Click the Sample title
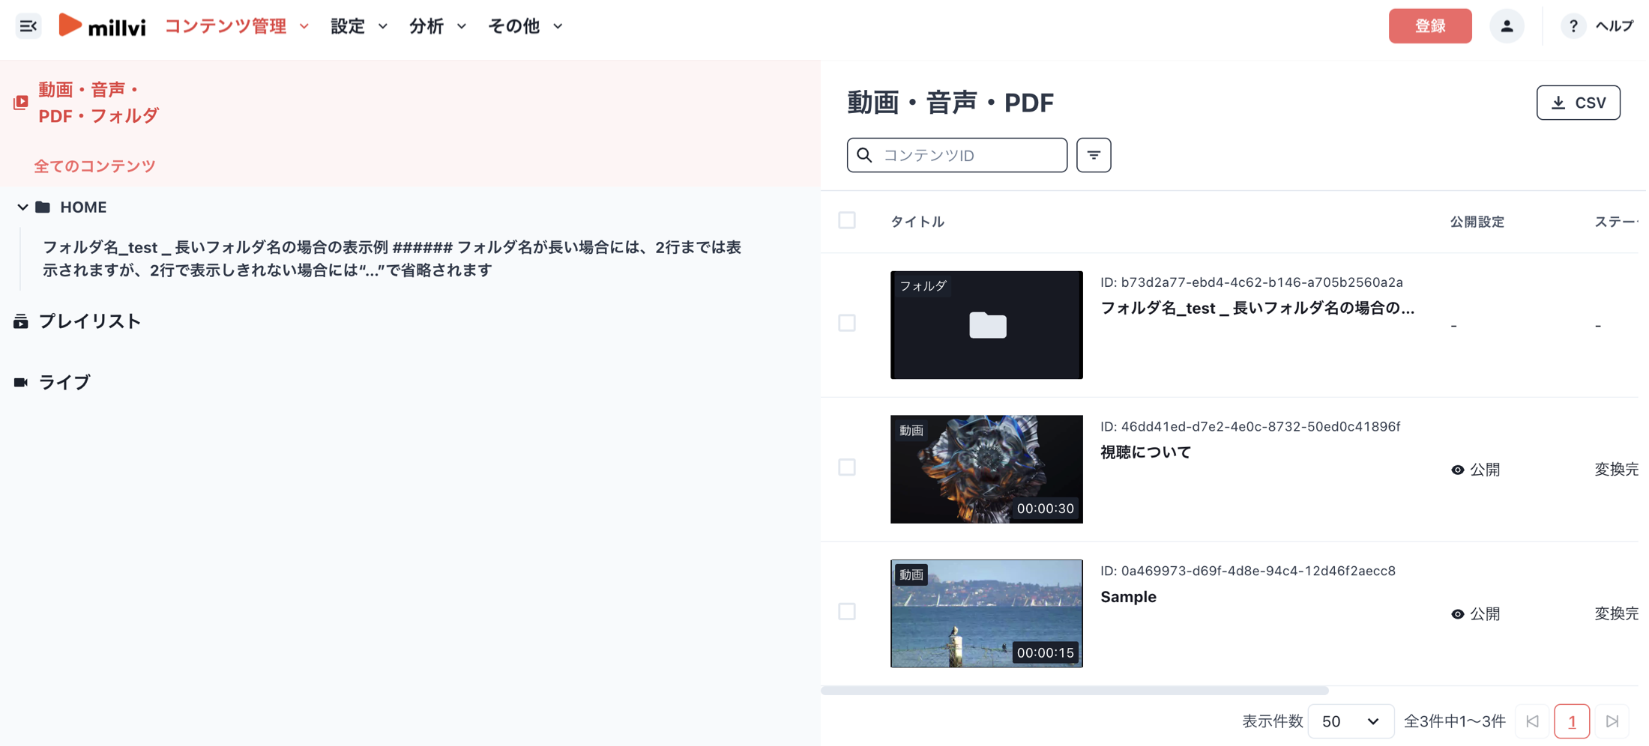The height and width of the screenshot is (746, 1649). click(1128, 597)
